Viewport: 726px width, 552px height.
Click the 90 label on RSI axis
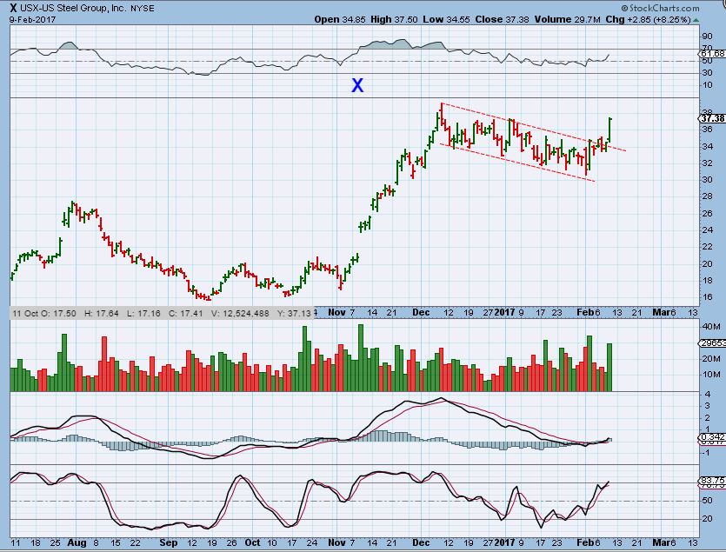coord(707,37)
